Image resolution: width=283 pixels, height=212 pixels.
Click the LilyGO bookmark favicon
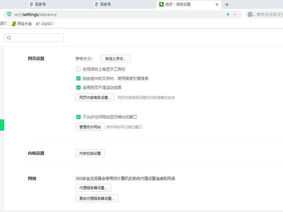[x=37, y=24]
